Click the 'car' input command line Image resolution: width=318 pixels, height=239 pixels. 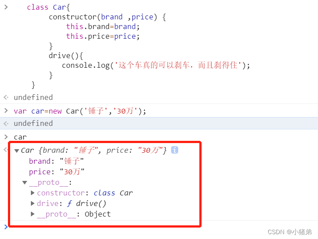20,137
